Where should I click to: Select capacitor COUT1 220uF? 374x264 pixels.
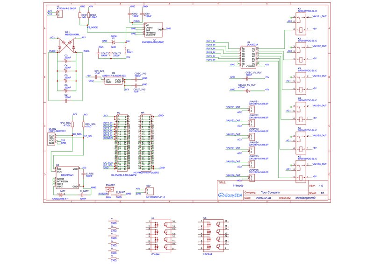pos(111,53)
